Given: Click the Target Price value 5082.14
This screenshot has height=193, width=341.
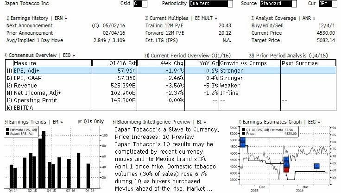Looking at the screenshot, I should click(x=326, y=40).
